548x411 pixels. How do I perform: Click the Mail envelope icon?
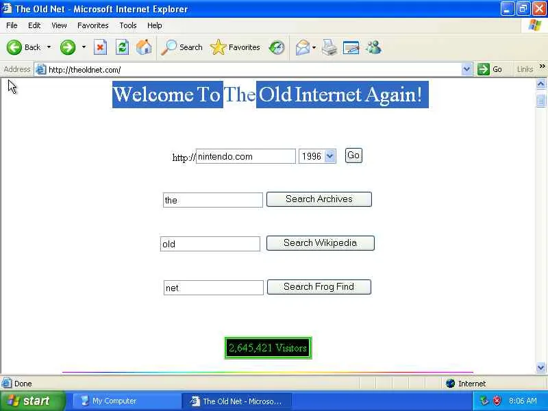click(303, 47)
